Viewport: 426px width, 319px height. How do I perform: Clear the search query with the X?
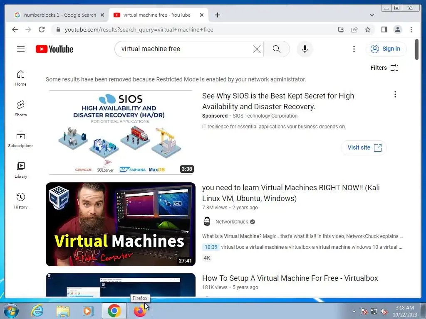[x=256, y=49]
